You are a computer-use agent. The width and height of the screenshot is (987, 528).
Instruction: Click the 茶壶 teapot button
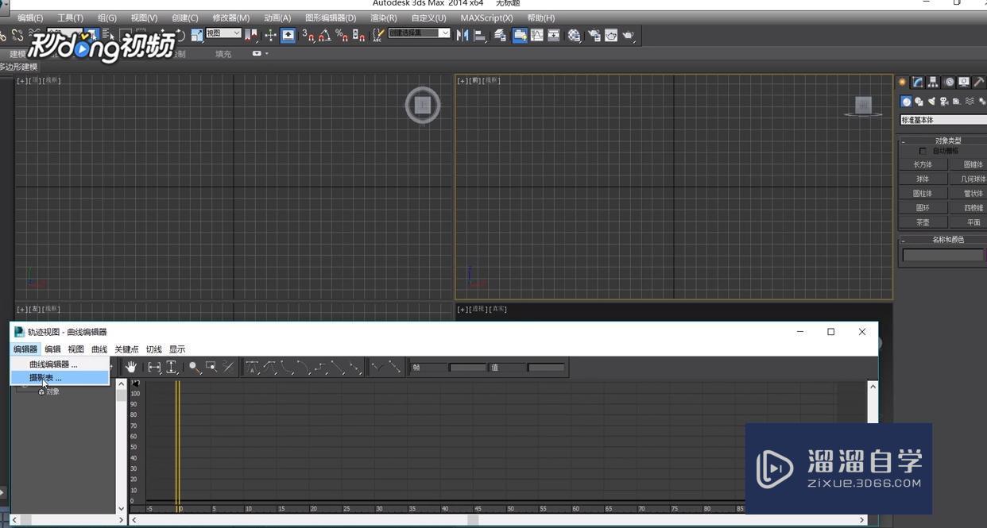(923, 222)
